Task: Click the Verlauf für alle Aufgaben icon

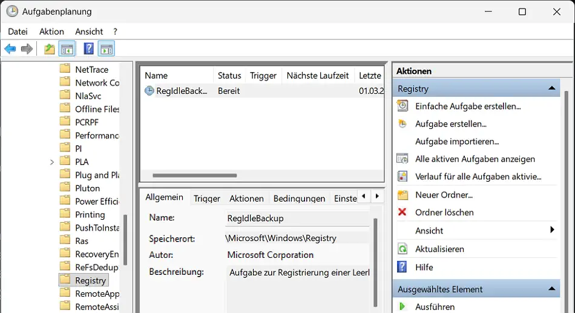Action: click(x=402, y=177)
